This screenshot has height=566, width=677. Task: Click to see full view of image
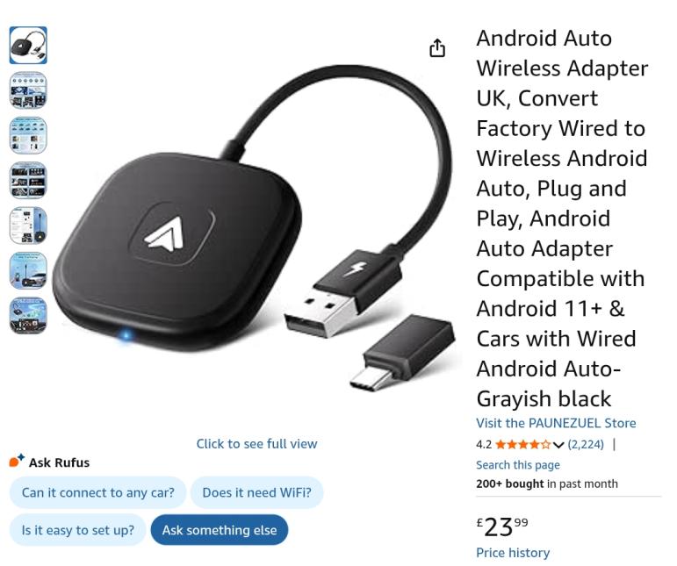click(x=256, y=443)
